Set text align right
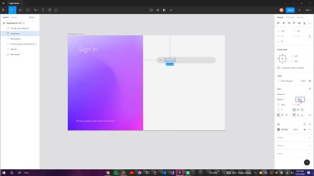314x176 pixels. point(287,115)
